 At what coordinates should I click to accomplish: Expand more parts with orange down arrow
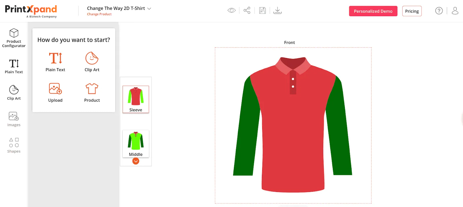click(x=136, y=161)
